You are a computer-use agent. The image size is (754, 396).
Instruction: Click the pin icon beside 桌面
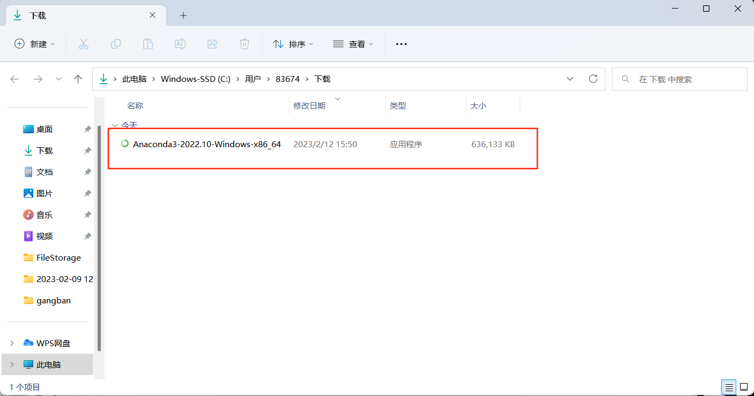point(87,129)
